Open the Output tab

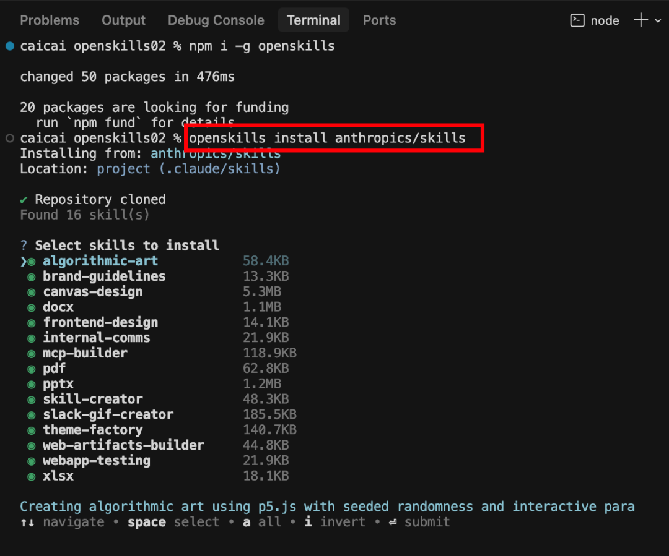click(x=123, y=20)
